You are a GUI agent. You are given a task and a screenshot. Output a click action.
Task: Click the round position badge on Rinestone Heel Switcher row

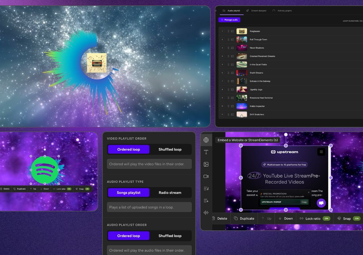pos(222,98)
